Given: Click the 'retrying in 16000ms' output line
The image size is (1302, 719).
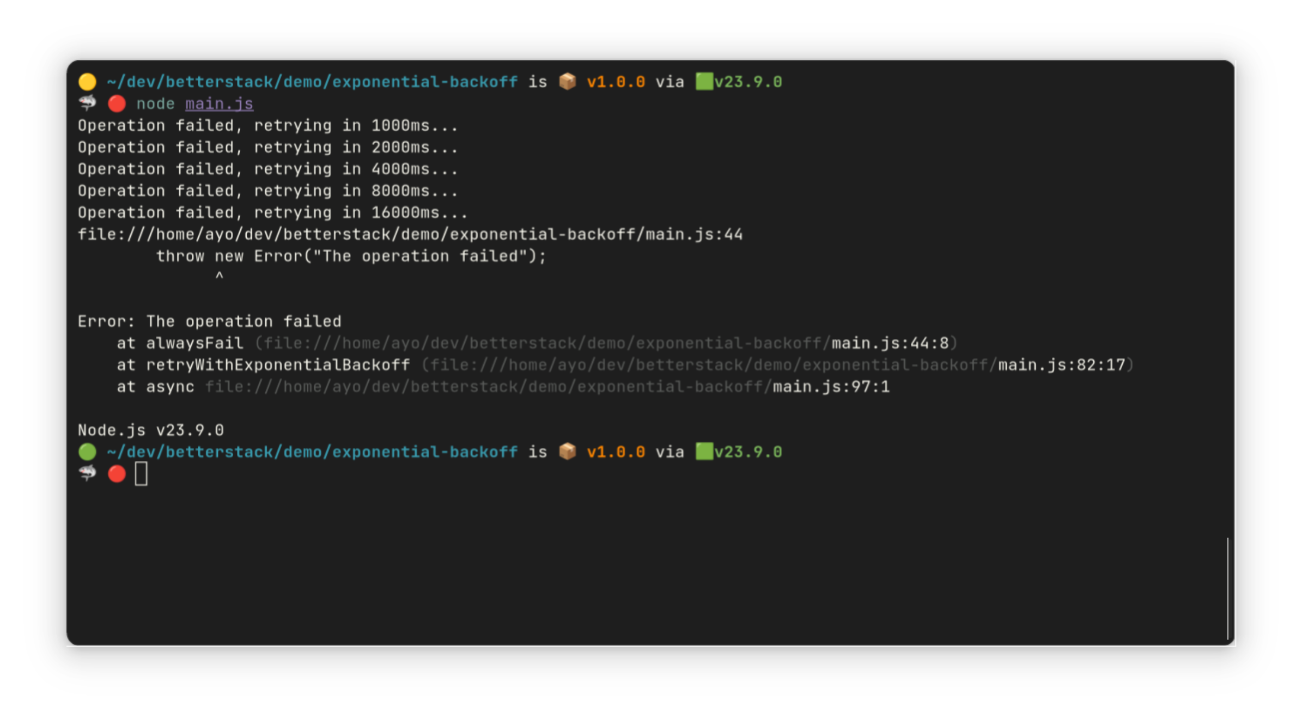Looking at the screenshot, I should [x=272, y=212].
